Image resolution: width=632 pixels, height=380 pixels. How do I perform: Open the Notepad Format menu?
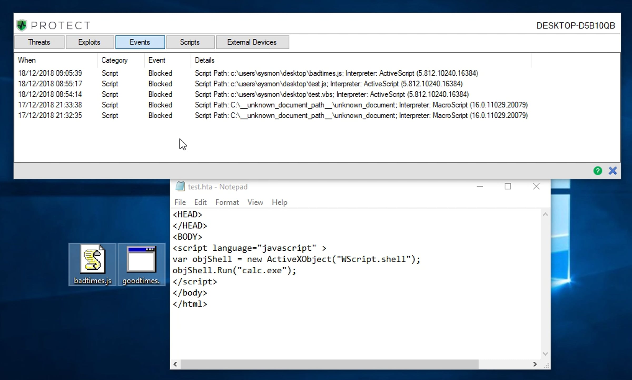(x=227, y=202)
